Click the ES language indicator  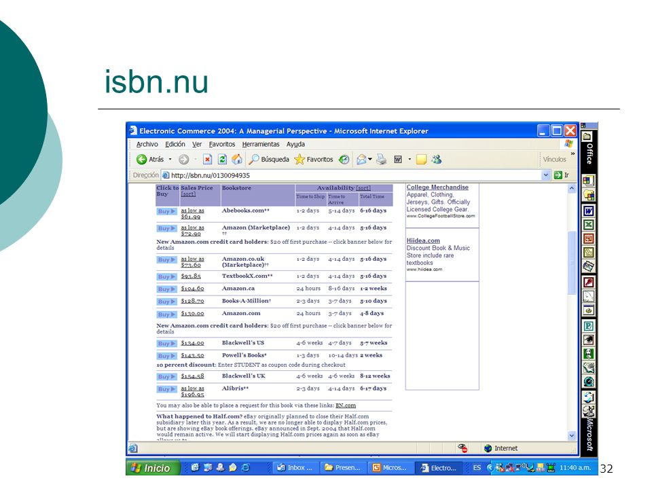tap(477, 468)
